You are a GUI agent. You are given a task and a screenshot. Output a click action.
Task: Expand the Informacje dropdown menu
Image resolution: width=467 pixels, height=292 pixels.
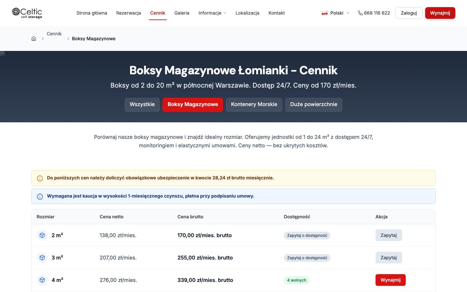(212, 13)
